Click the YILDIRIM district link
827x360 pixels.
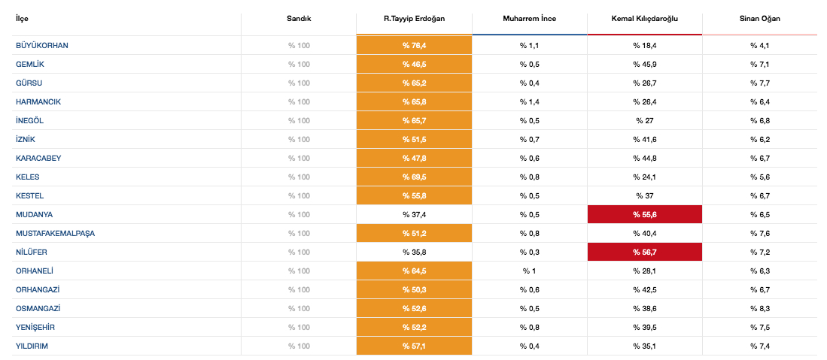pos(33,346)
